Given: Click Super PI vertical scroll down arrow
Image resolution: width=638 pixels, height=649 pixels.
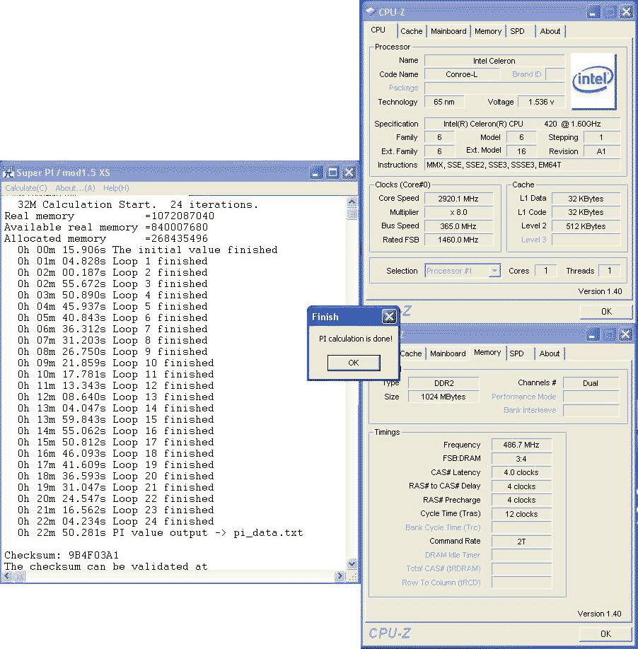Looking at the screenshot, I should point(352,563).
